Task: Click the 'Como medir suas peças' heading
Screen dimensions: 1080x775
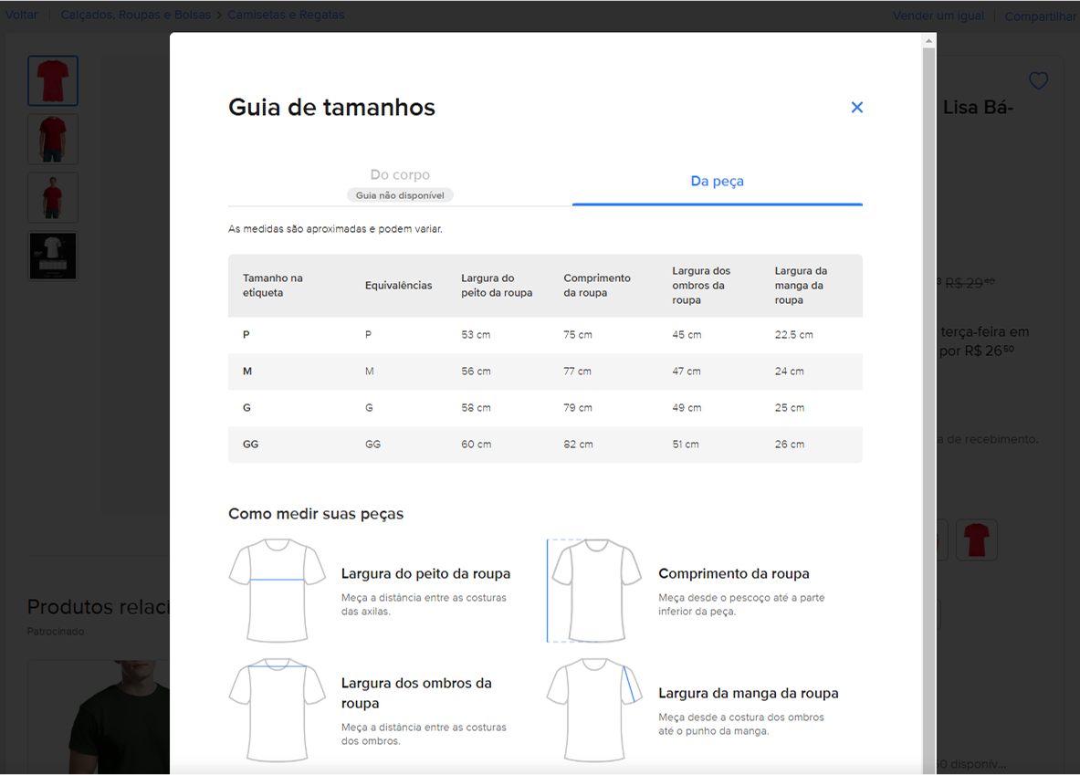Action: 316,514
